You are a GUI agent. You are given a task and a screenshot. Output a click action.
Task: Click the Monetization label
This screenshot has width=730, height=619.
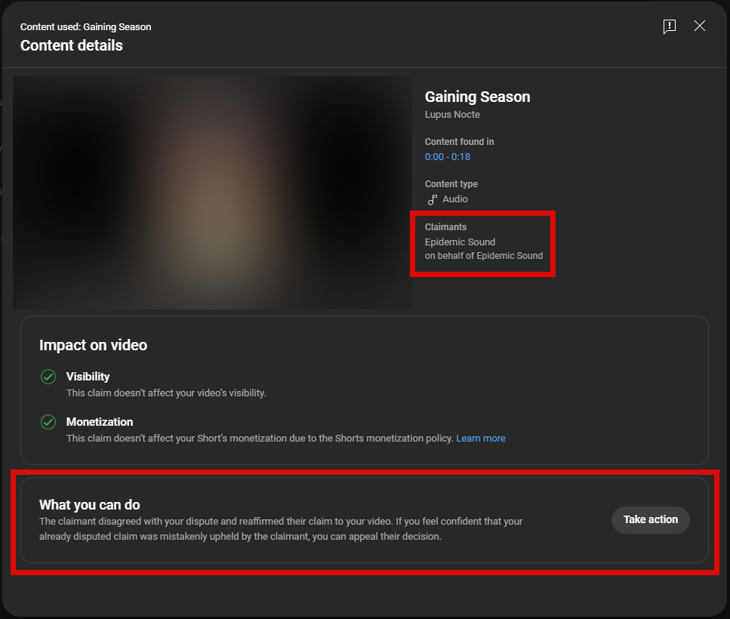(x=100, y=422)
